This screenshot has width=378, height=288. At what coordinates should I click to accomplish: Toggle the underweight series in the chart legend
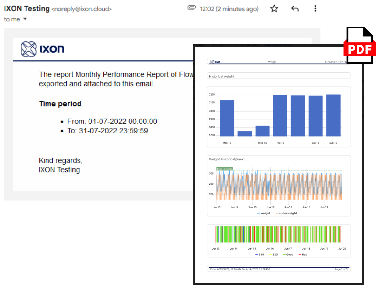tap(286, 213)
